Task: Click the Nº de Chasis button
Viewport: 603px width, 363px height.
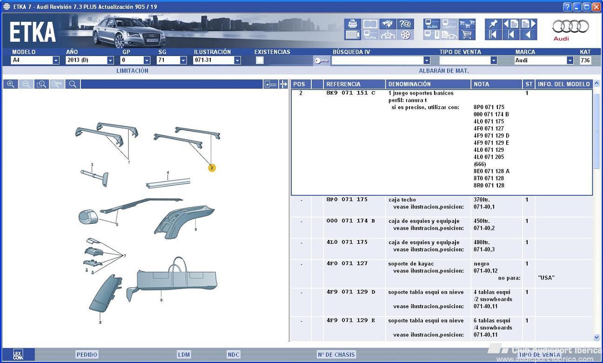Action: tap(336, 355)
